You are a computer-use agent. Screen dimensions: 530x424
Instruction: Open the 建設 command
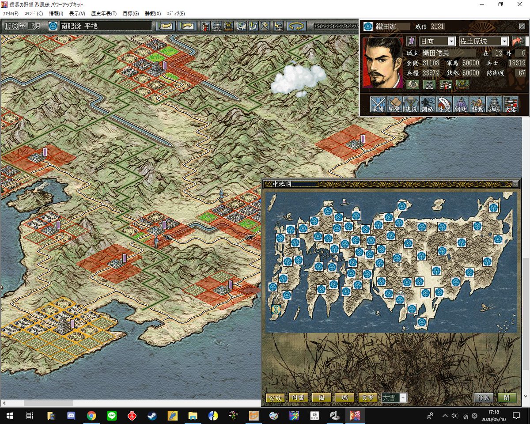[411, 104]
